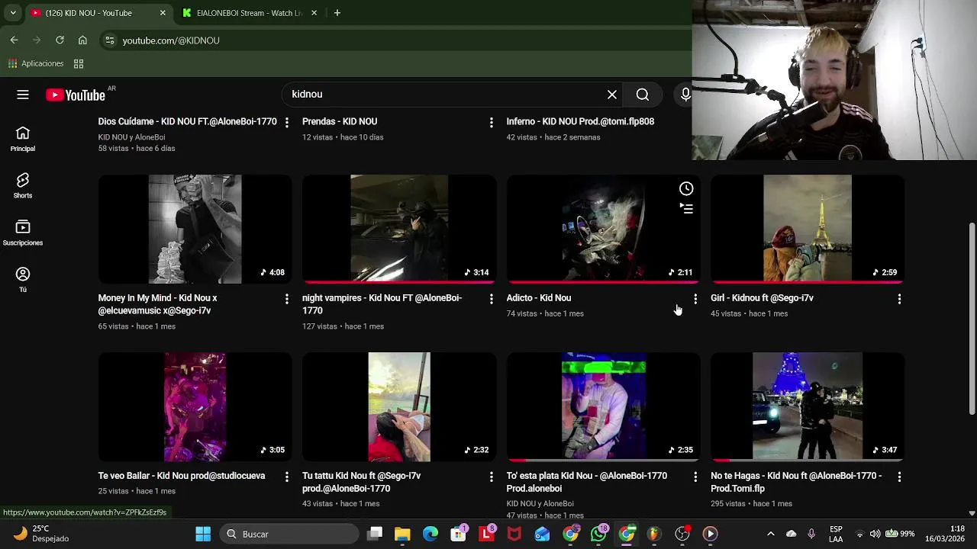
Task: Open No te Hagas title link
Action: (x=796, y=482)
